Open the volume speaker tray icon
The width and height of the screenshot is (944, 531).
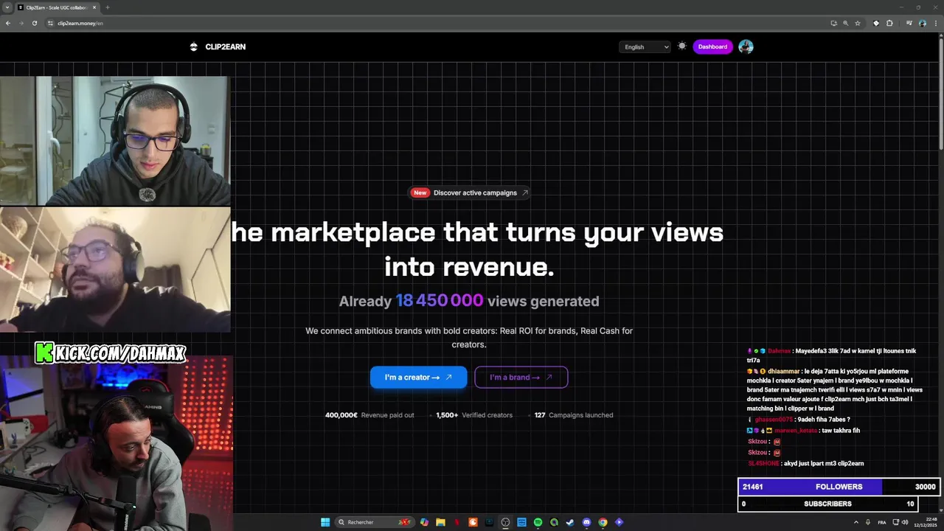tap(905, 522)
